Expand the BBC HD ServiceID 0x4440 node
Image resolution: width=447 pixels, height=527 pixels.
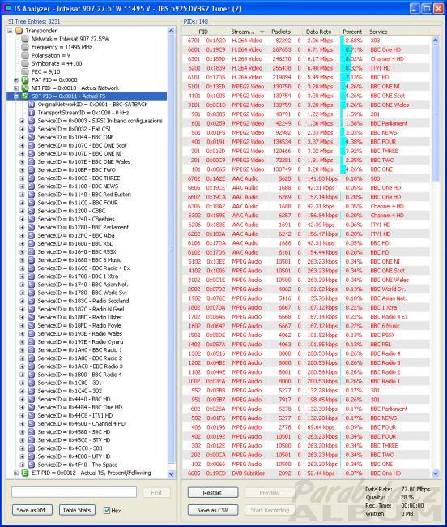click(22, 399)
